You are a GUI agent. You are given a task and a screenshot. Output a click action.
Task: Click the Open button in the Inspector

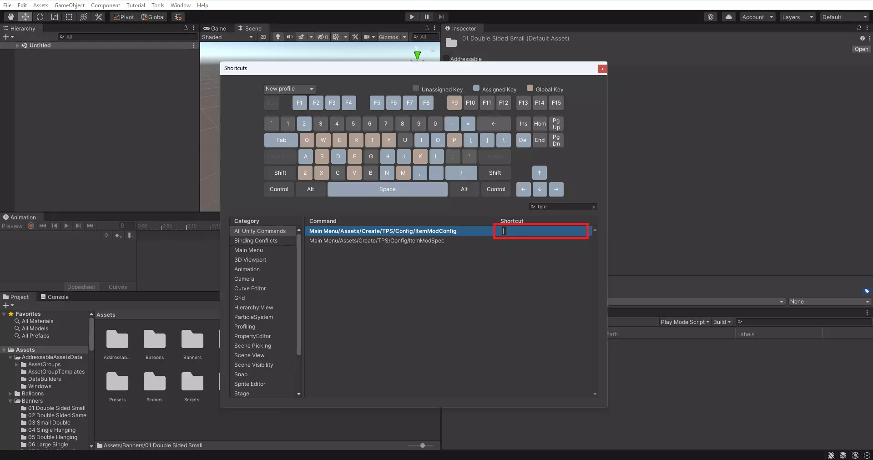(861, 49)
